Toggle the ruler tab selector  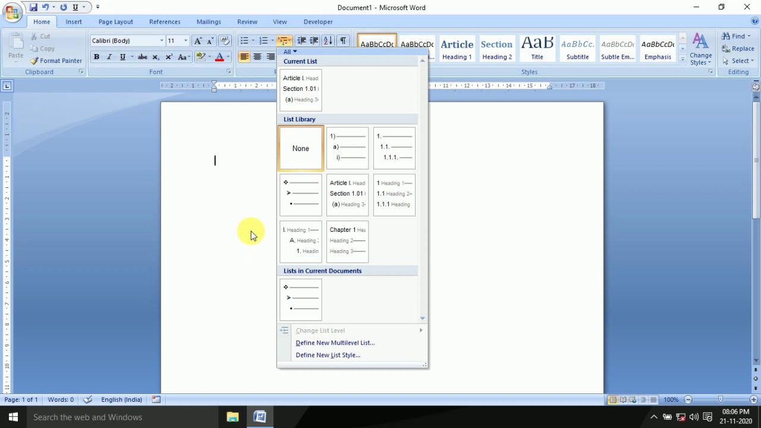point(7,86)
